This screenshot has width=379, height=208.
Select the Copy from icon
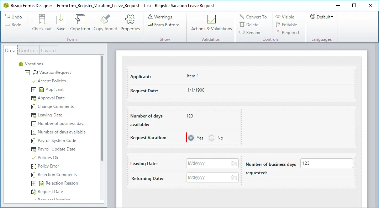point(80,19)
